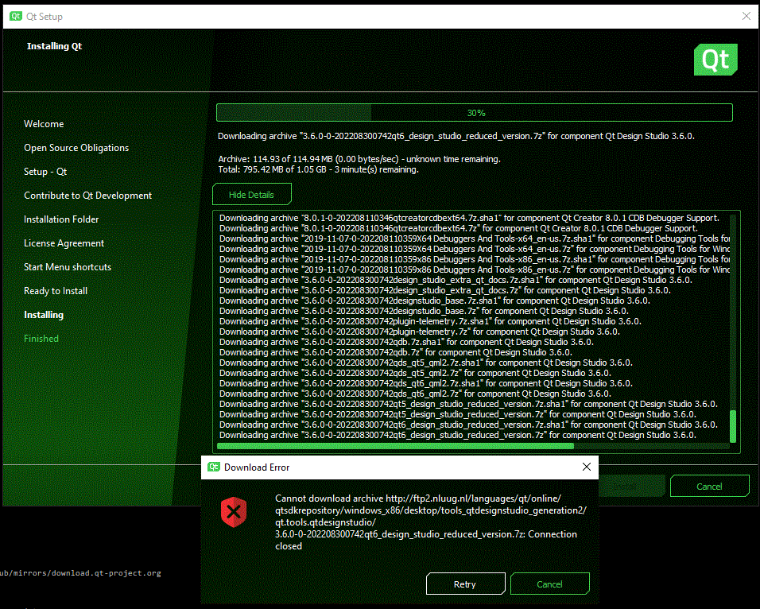Click the 'Archive: 114.93 of 114.94 MB' line
Screen dimensions: 760x609
tap(359, 159)
